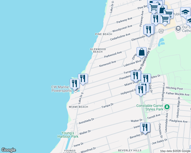Open the shopping bag marker at the top right
The height and width of the screenshot is (153, 191).
point(162,10)
